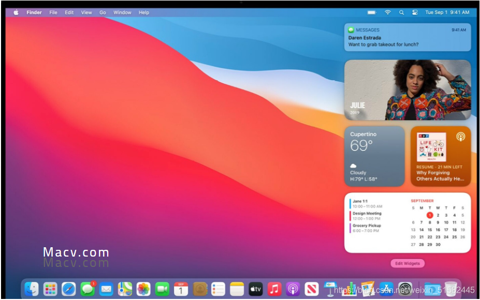Click the Podcasts icon in the orange widget
The width and height of the screenshot is (480, 300).
point(460,137)
